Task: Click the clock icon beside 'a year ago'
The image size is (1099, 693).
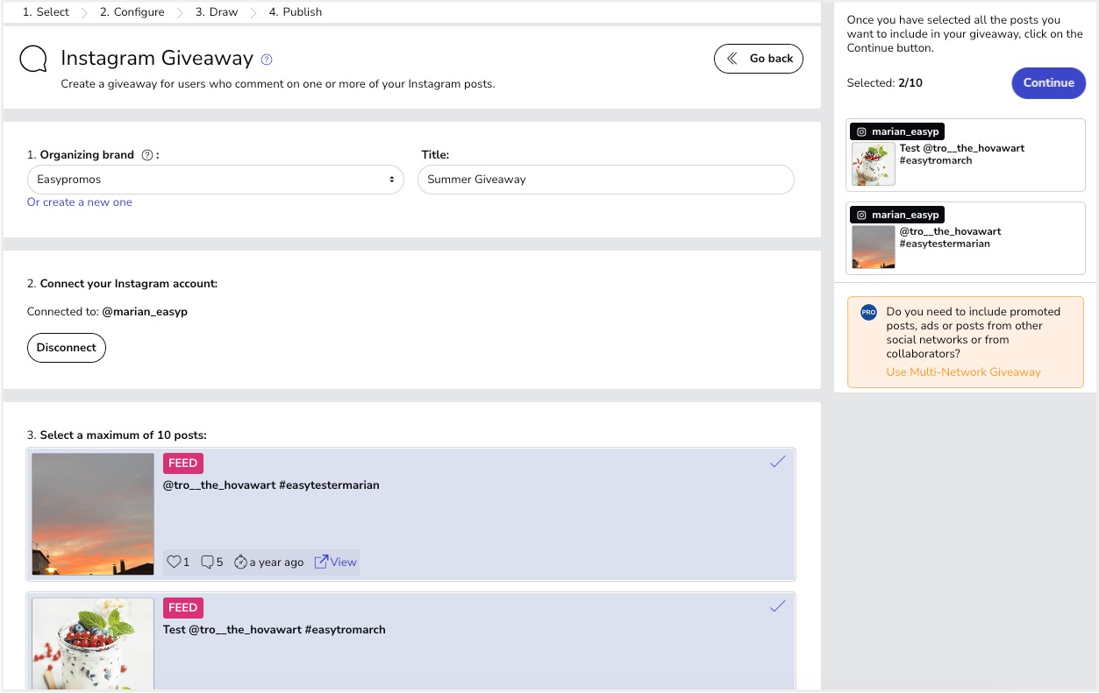Action: pos(241,562)
